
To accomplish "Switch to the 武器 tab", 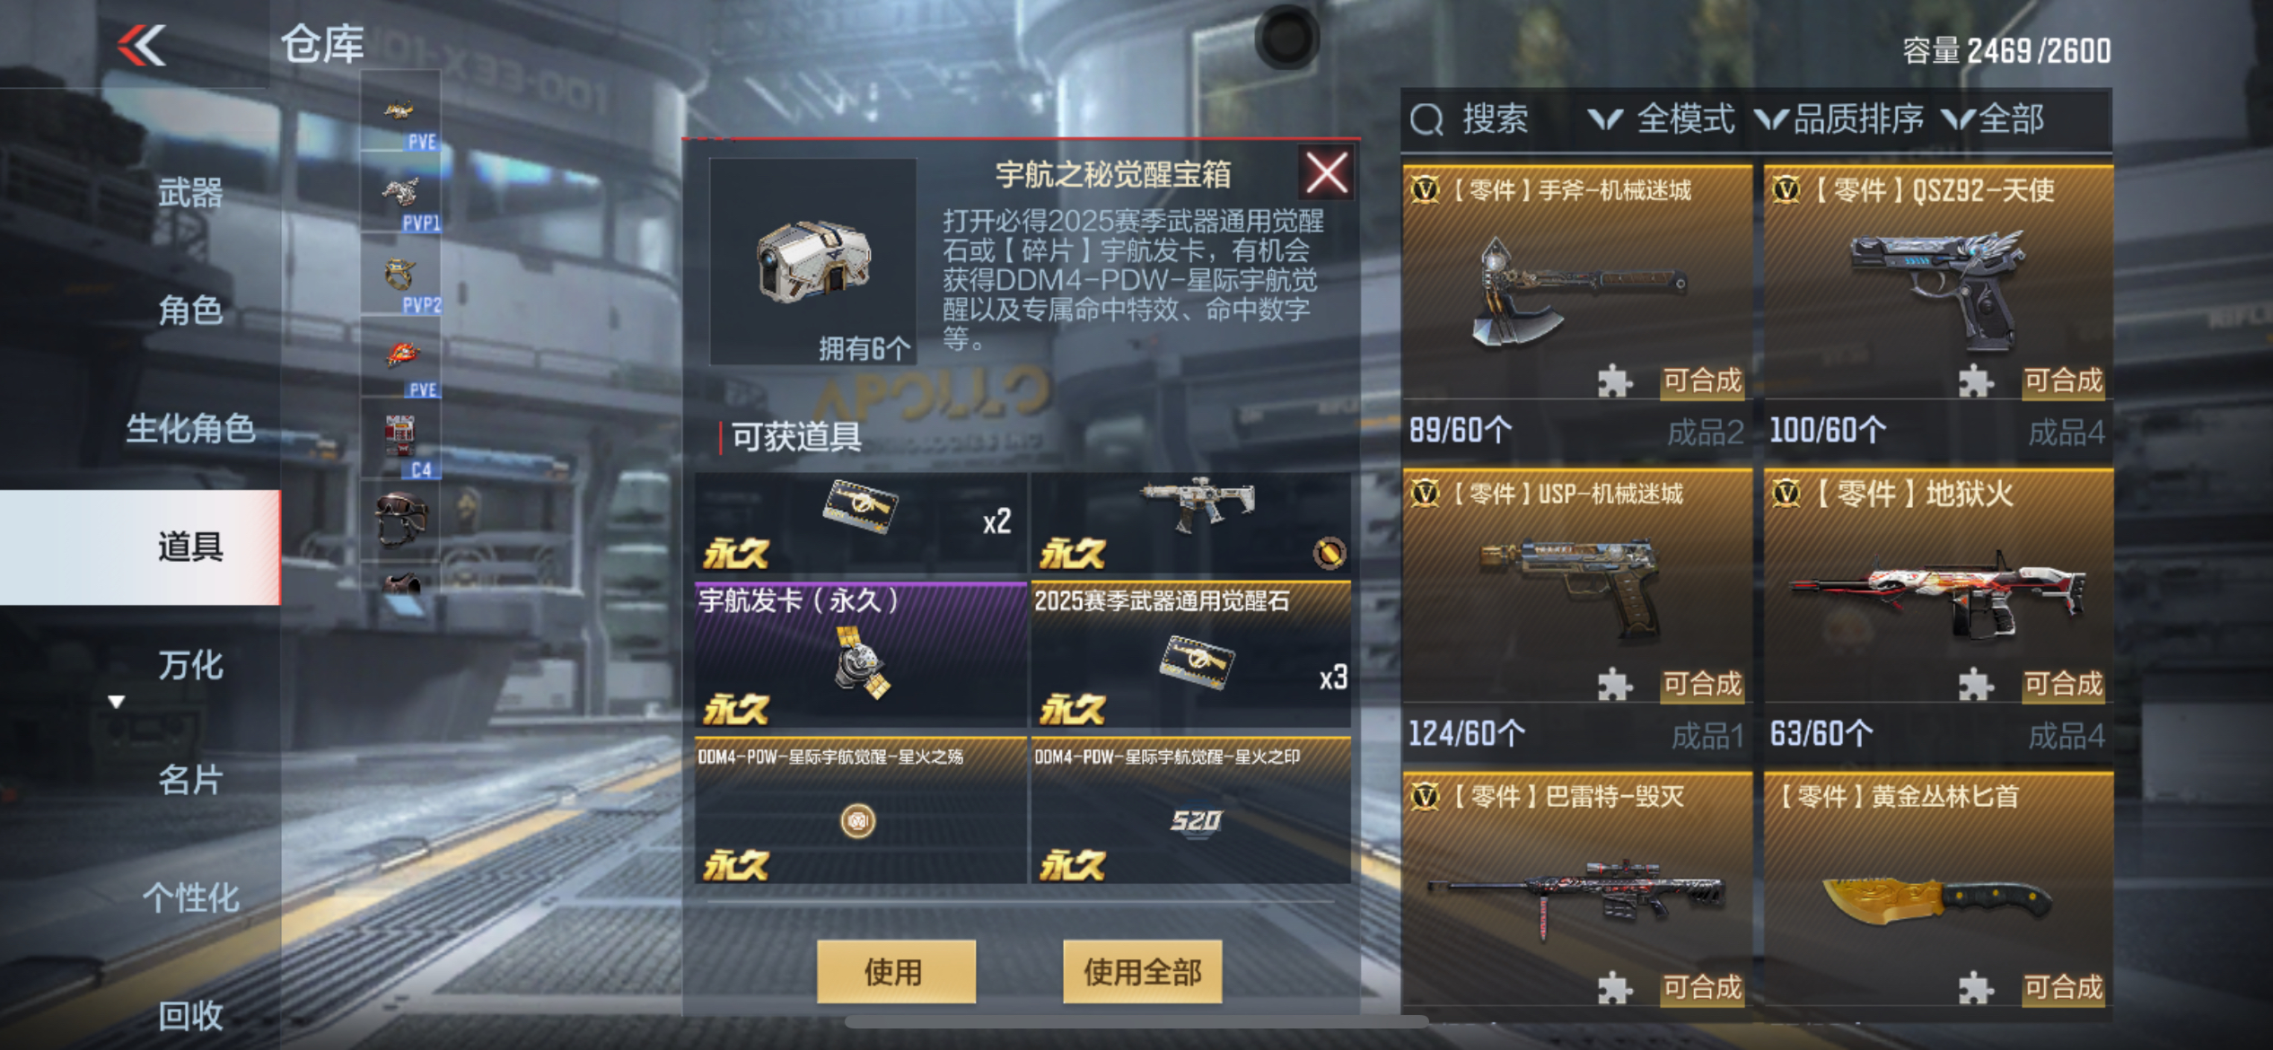I will pos(190,193).
